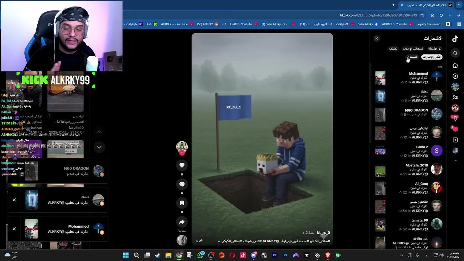Screen dimensions: 464x261
Task: Open the tamata_99 notification
Action: tap(409, 225)
